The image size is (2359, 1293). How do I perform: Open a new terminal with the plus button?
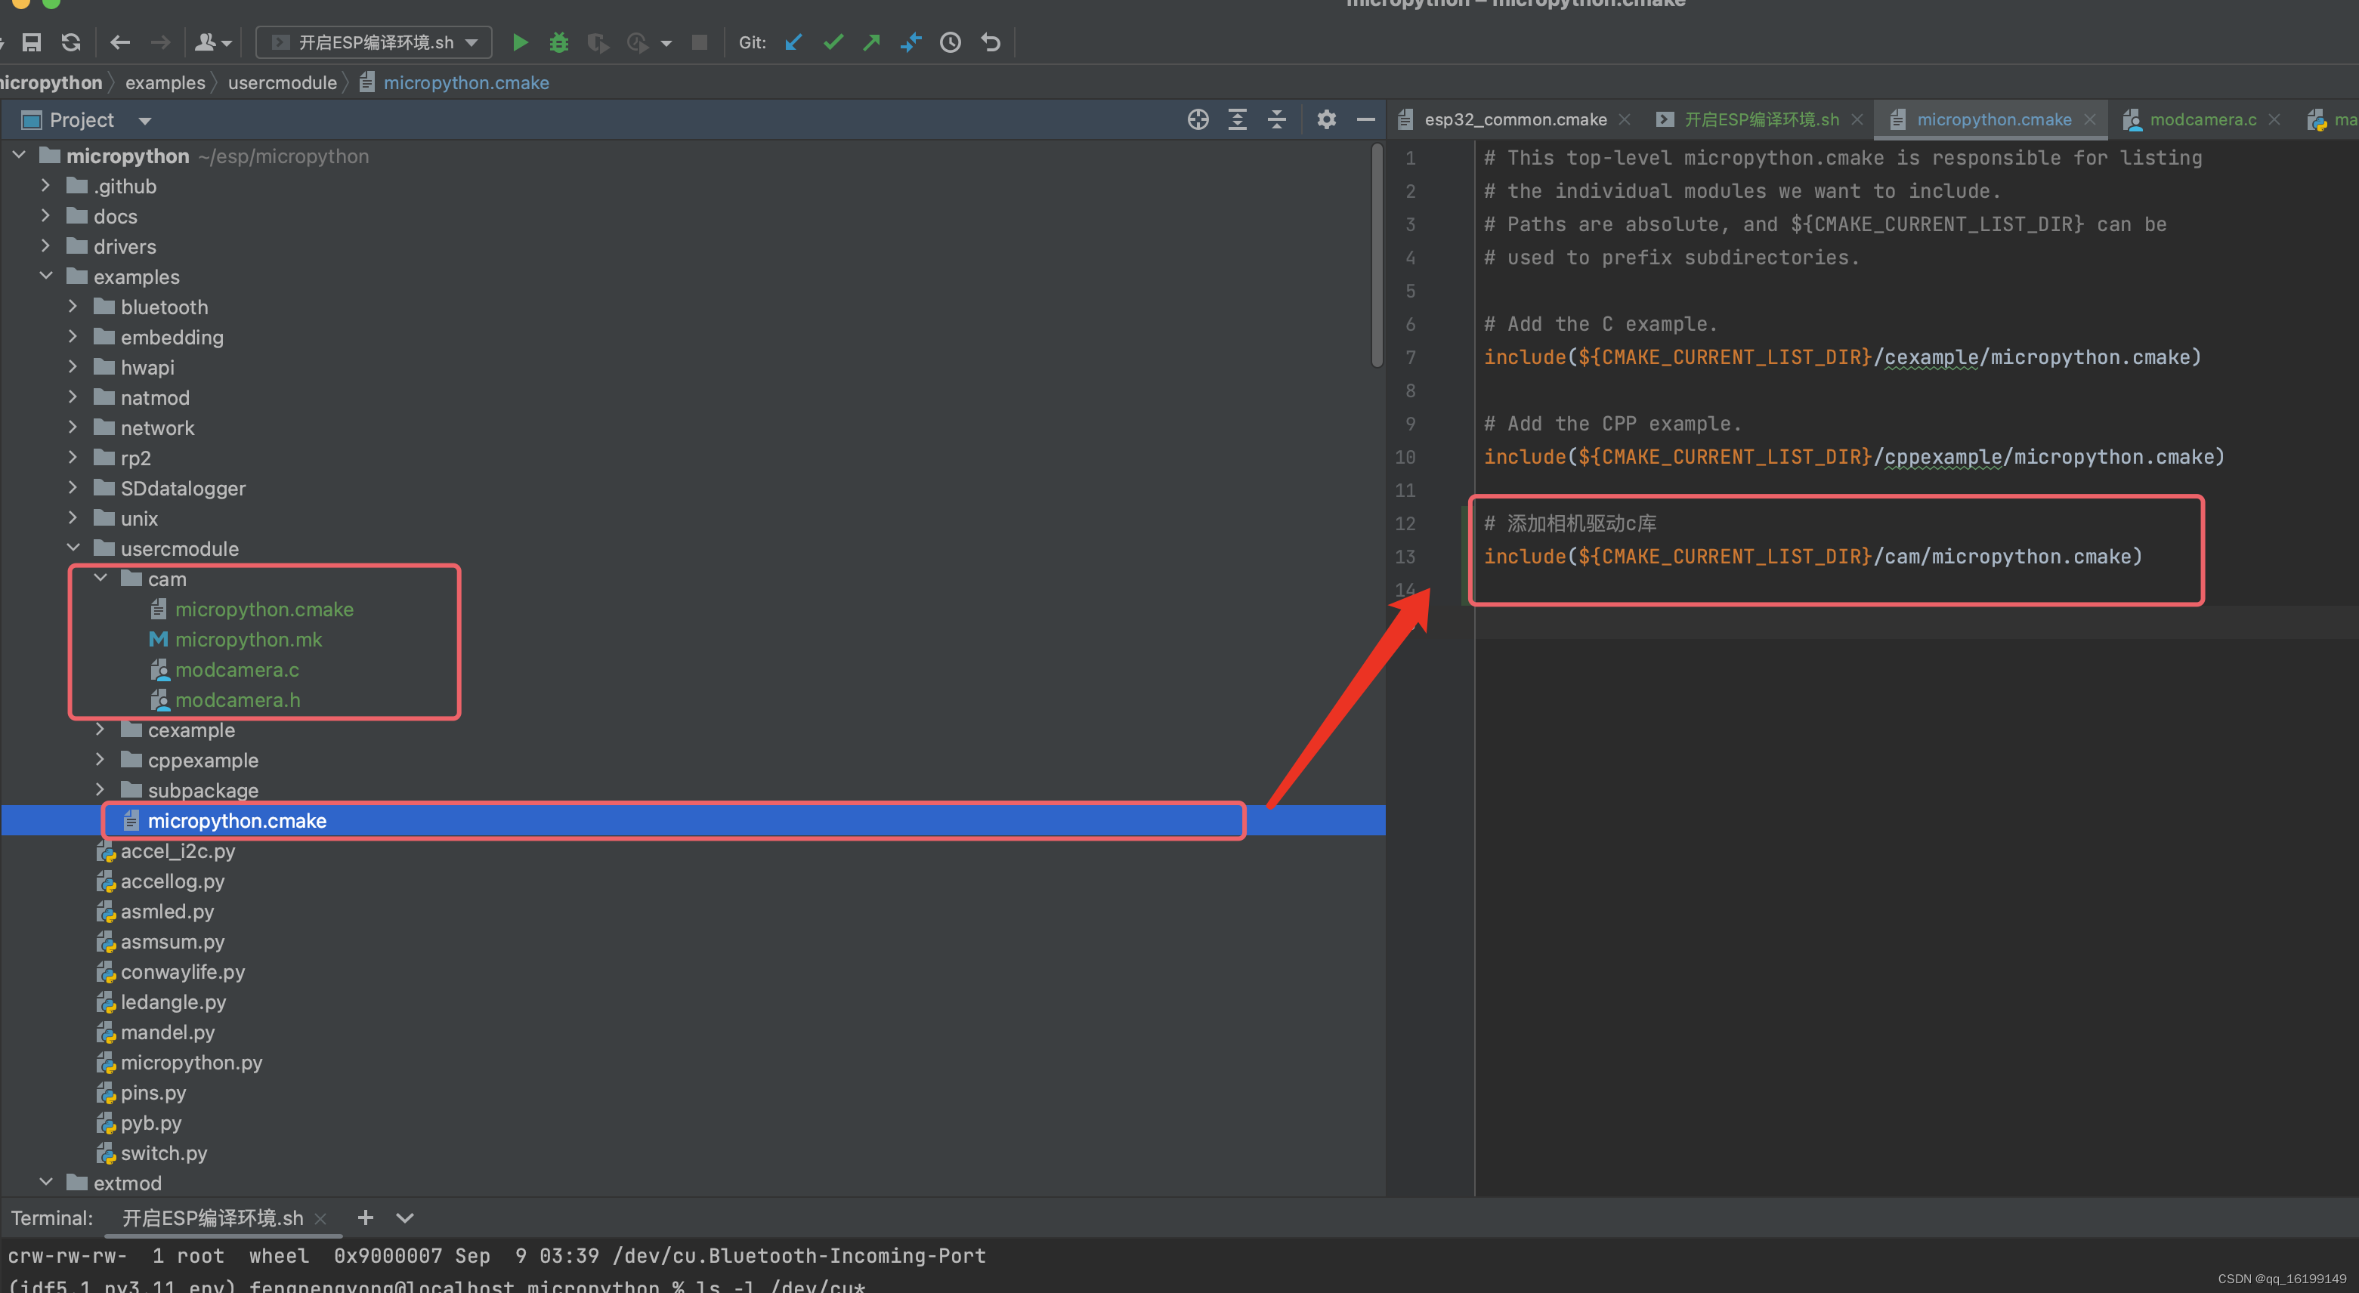[364, 1218]
